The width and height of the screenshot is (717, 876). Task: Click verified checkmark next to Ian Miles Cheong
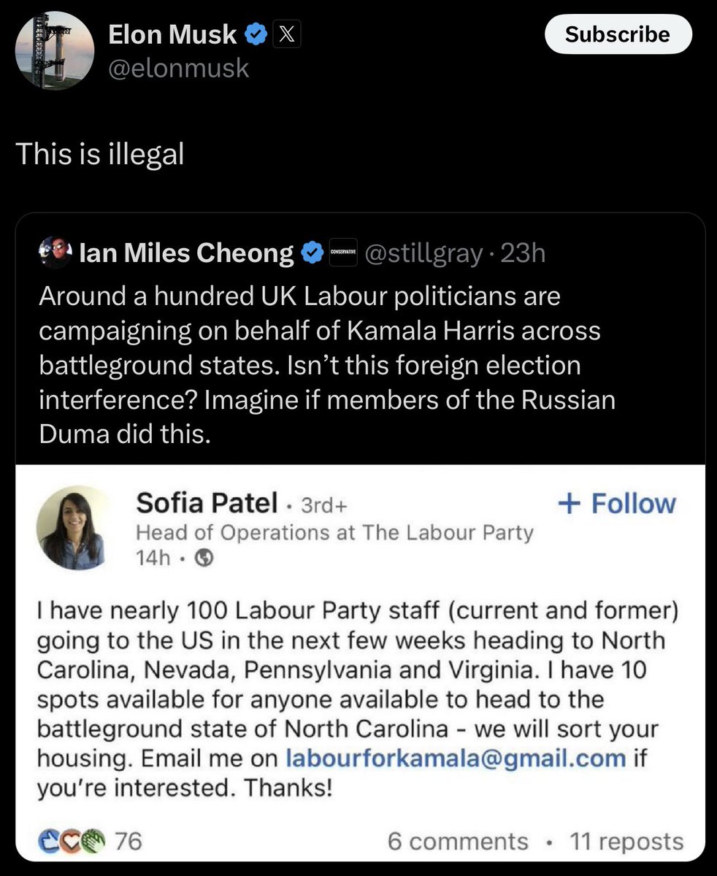[x=313, y=253]
